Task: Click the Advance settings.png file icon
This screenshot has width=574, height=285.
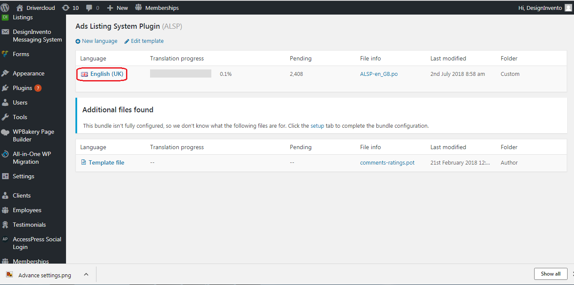Action: pos(9,275)
